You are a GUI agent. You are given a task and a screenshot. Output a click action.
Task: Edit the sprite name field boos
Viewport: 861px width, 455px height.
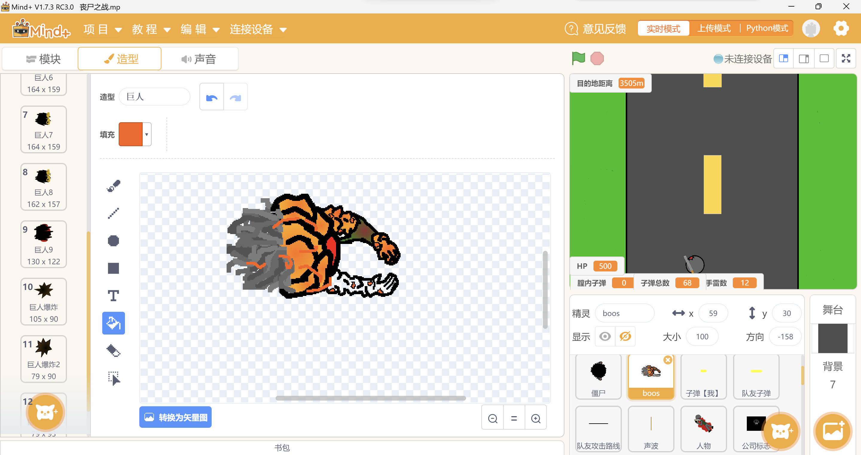[x=624, y=313]
